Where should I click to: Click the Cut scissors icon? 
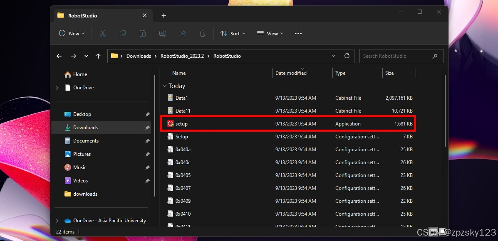pyautogui.click(x=103, y=33)
